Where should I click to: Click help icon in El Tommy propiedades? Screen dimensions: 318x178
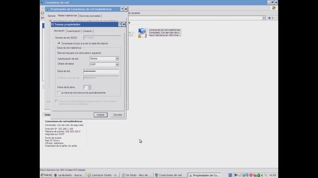tap(120, 24)
